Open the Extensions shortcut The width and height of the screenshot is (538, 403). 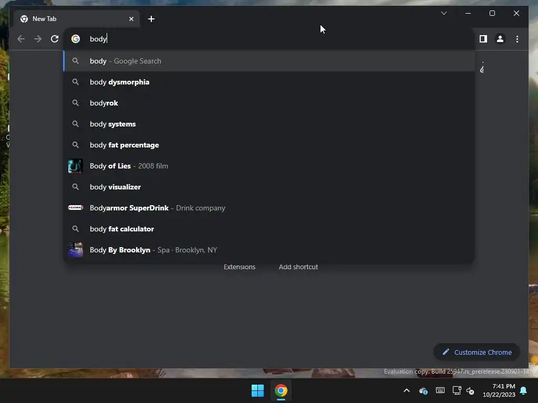[x=240, y=267]
